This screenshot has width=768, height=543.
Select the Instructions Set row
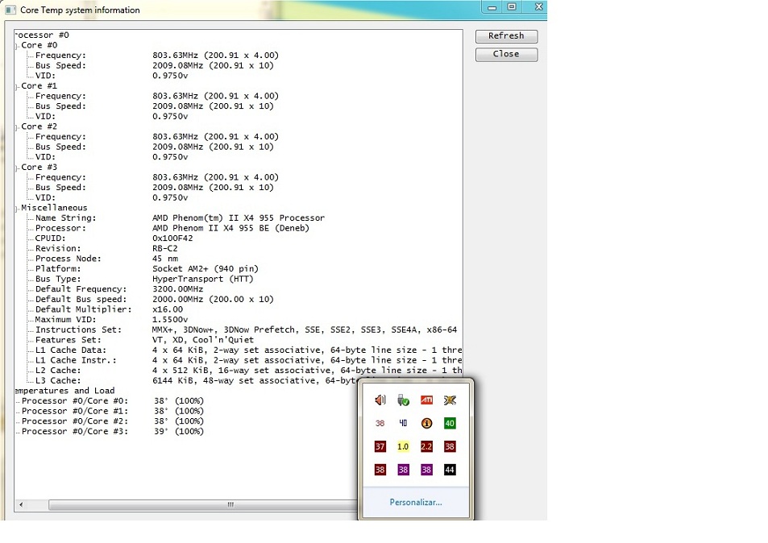click(x=246, y=330)
